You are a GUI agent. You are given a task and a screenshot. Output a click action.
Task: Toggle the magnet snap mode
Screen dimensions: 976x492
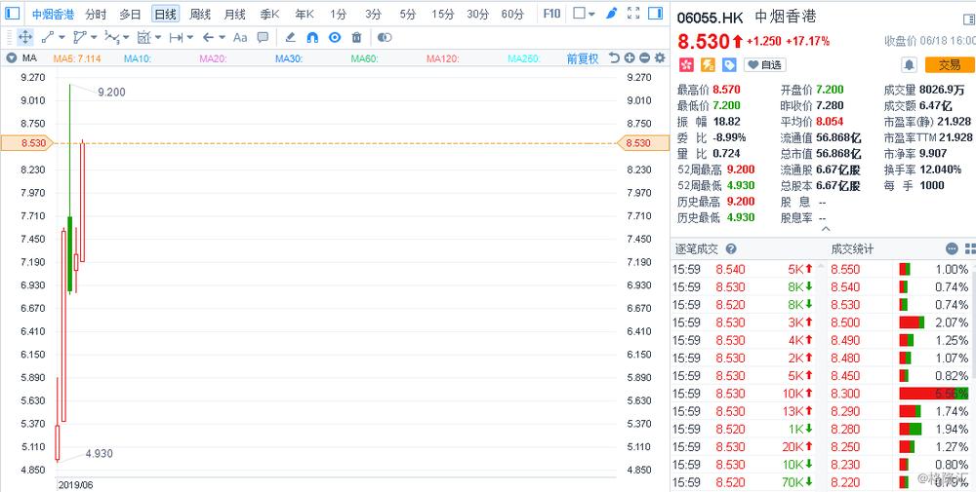(312, 37)
